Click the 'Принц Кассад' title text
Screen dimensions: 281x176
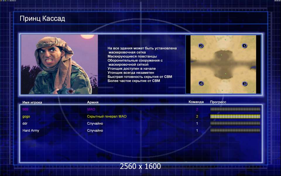pyautogui.click(x=42, y=18)
